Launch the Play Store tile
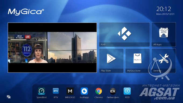Image resolution: width=183 pixels, height=103 pixels. 111,61
